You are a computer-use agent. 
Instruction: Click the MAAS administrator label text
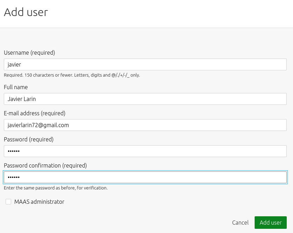click(39, 202)
